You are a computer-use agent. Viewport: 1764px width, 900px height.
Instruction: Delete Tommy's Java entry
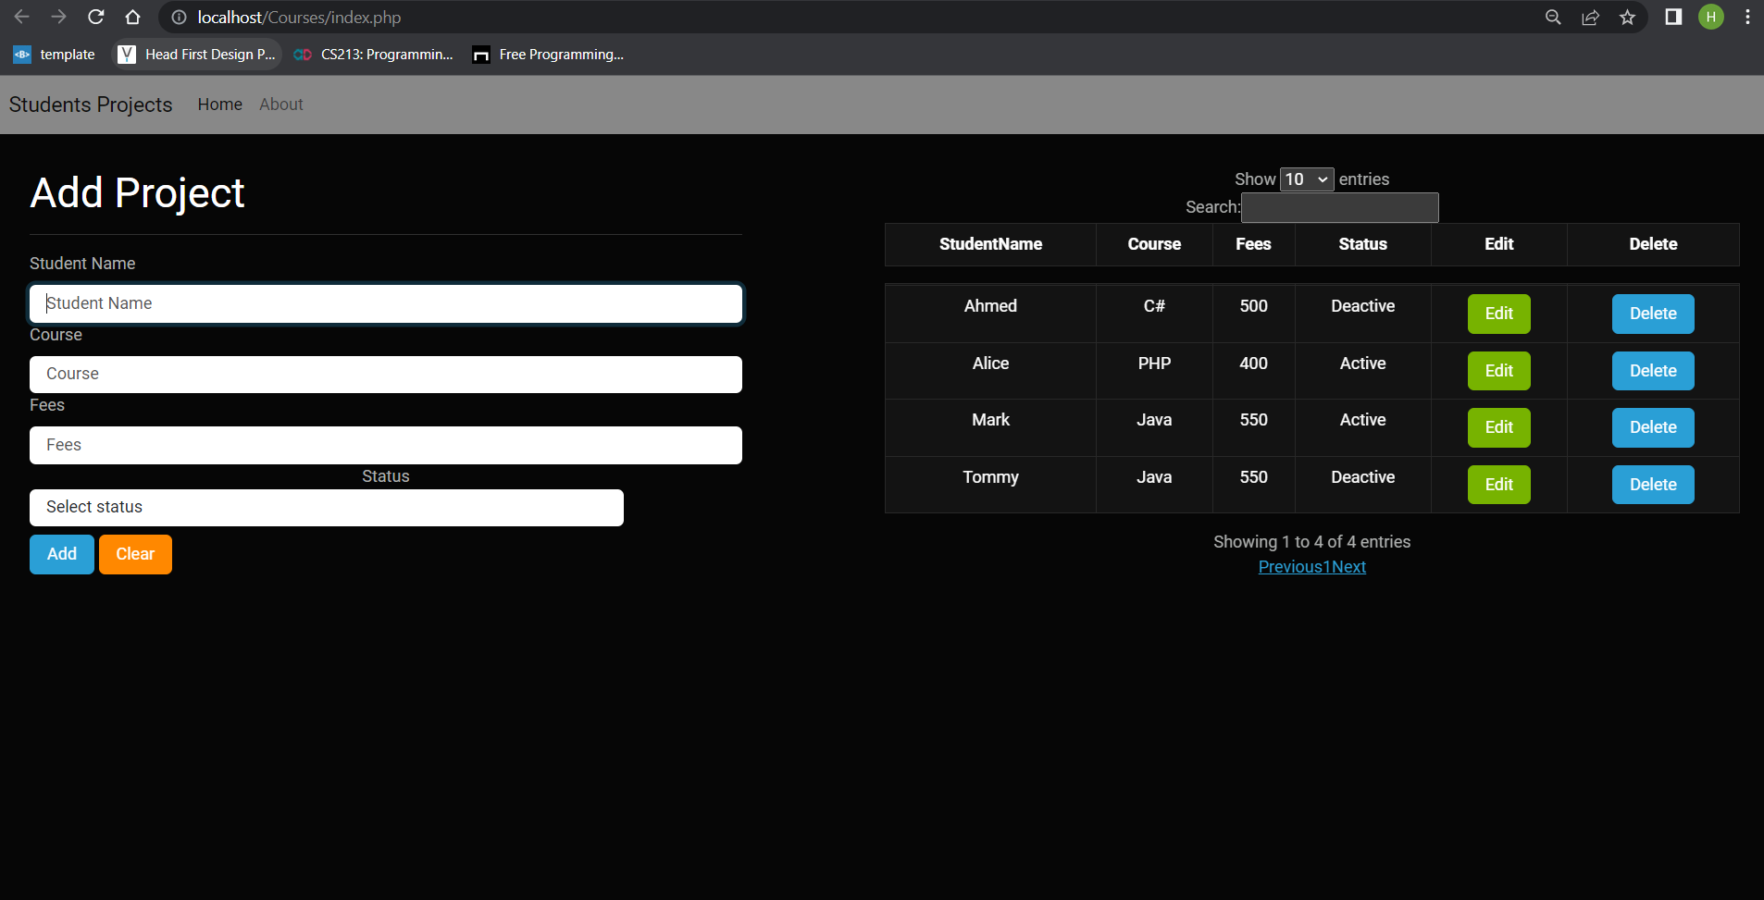tap(1651, 484)
